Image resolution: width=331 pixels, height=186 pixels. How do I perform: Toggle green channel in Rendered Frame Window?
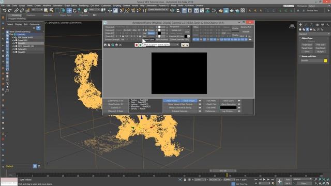click(140, 45)
